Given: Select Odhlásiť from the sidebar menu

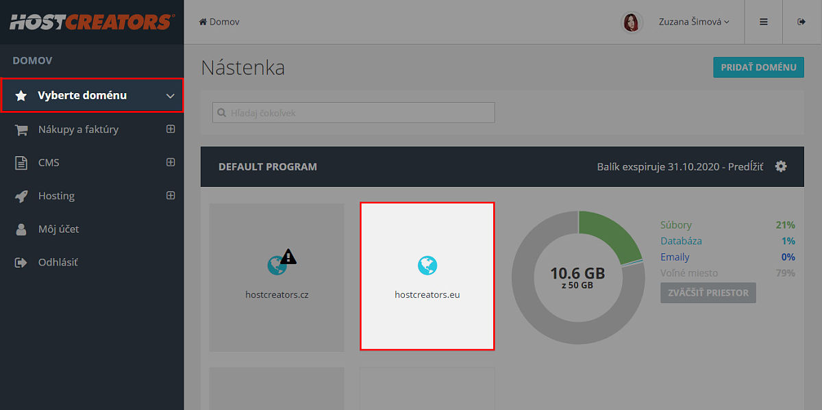Looking at the screenshot, I should click(x=58, y=262).
